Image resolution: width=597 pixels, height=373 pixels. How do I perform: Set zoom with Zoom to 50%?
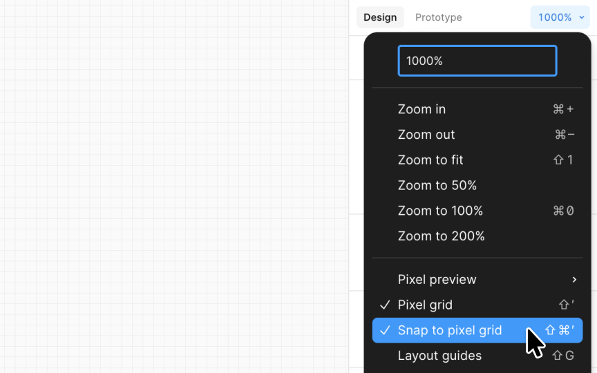point(477,185)
